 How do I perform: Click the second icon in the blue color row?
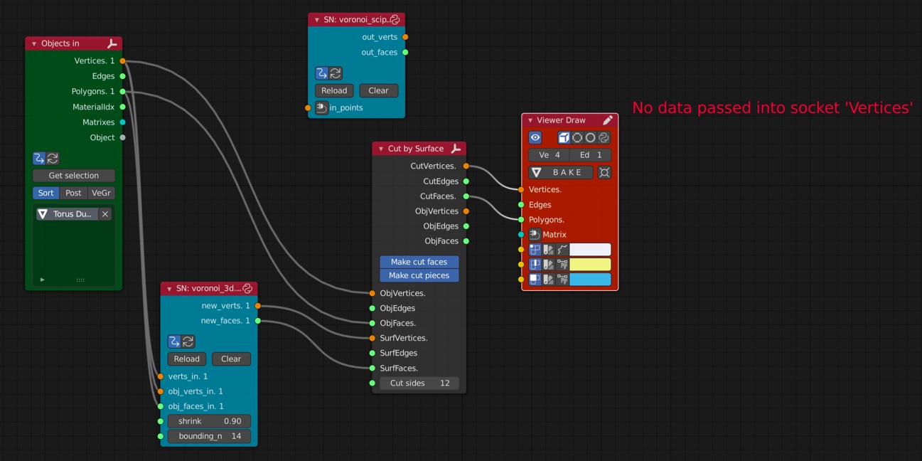click(548, 280)
